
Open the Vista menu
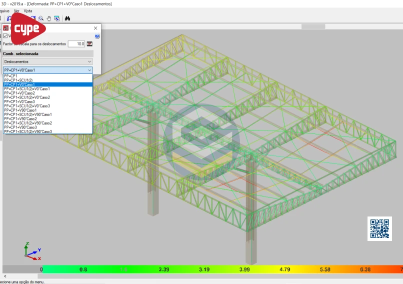click(28, 10)
